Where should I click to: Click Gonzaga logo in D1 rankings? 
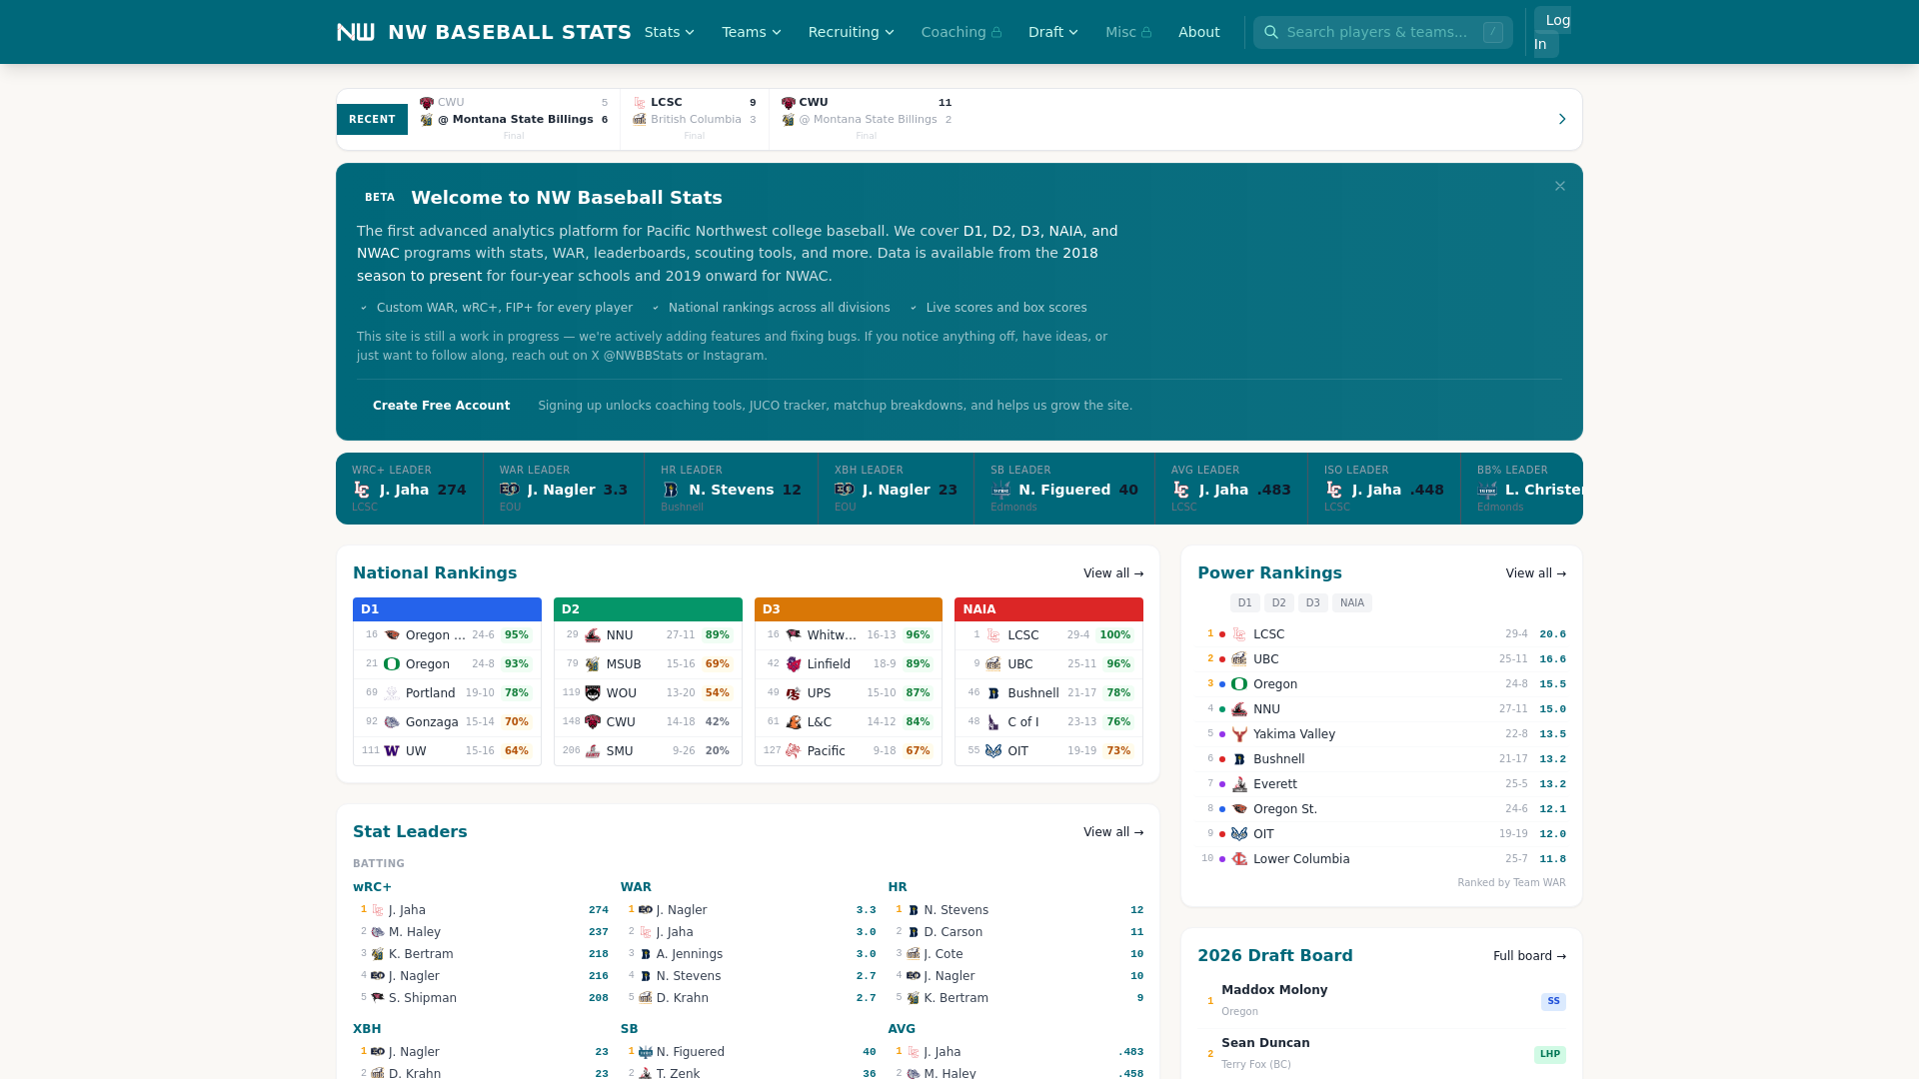[x=392, y=722]
